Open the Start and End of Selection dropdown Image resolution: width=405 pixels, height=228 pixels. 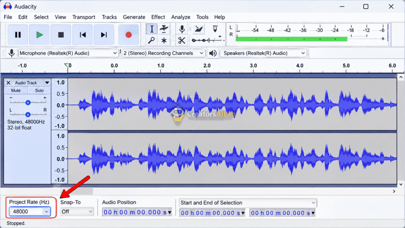click(248, 203)
